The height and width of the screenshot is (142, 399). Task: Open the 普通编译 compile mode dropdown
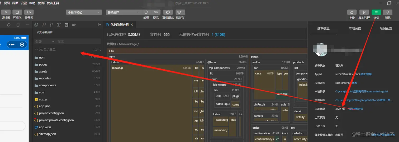point(123,12)
